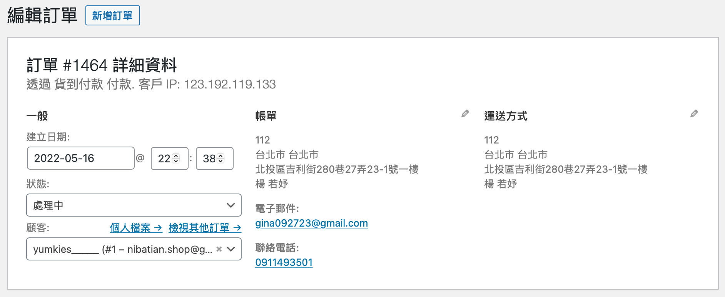725x297 pixels.
Task: Click into the hour field showing 22
Action: (164, 159)
